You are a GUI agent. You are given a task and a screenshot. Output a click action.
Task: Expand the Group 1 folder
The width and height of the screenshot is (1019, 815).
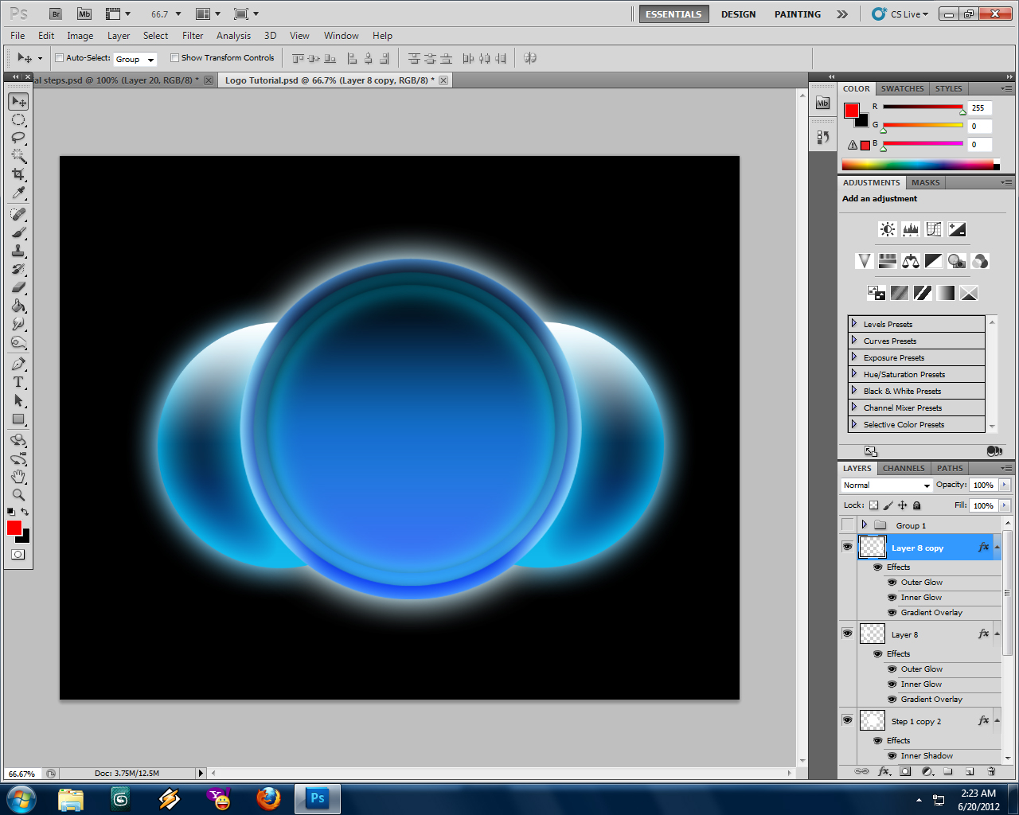pyautogui.click(x=865, y=525)
